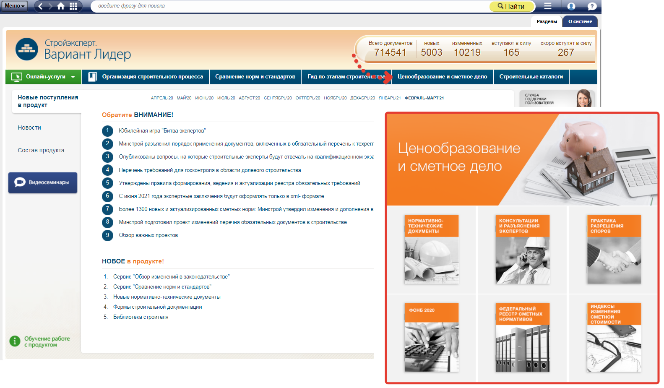
Task: Open the help question mark icon
Action: [592, 6]
